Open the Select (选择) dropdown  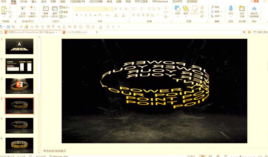[x=216, y=16]
